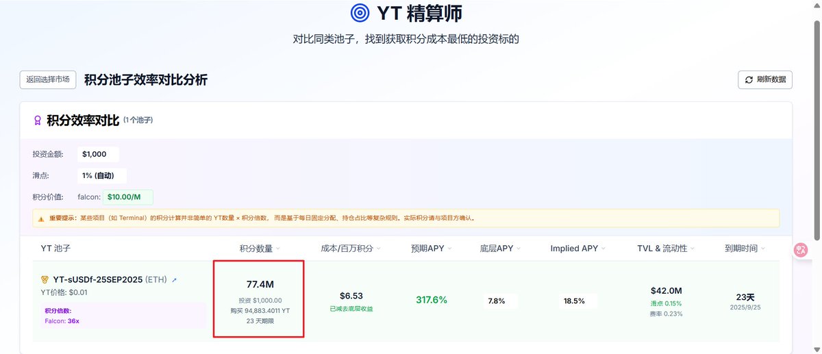Click the YT 精算师 target logo icon
Viewport: 822px width, 354px height.
tap(360, 13)
